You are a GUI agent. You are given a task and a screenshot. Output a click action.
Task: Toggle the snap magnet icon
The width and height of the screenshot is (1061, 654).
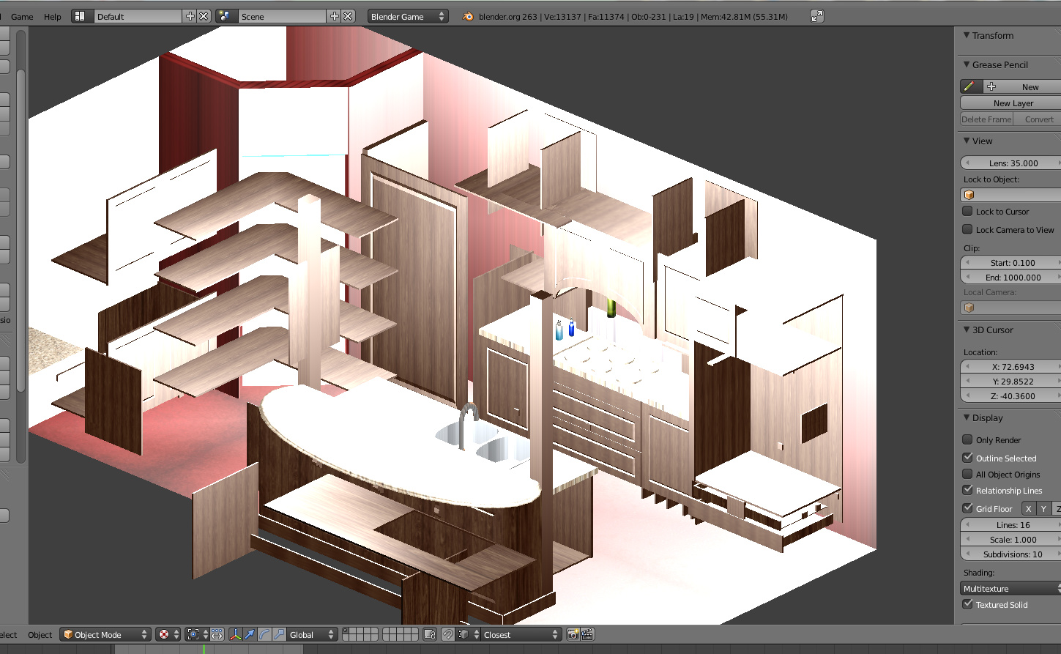point(447,634)
